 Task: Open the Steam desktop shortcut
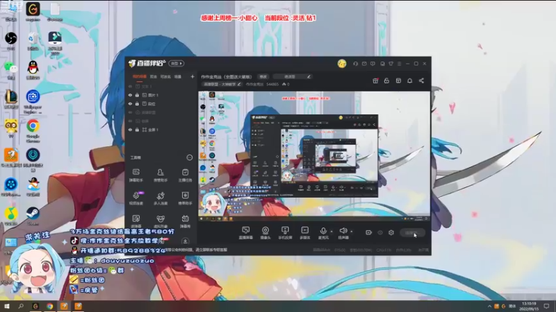33,216
